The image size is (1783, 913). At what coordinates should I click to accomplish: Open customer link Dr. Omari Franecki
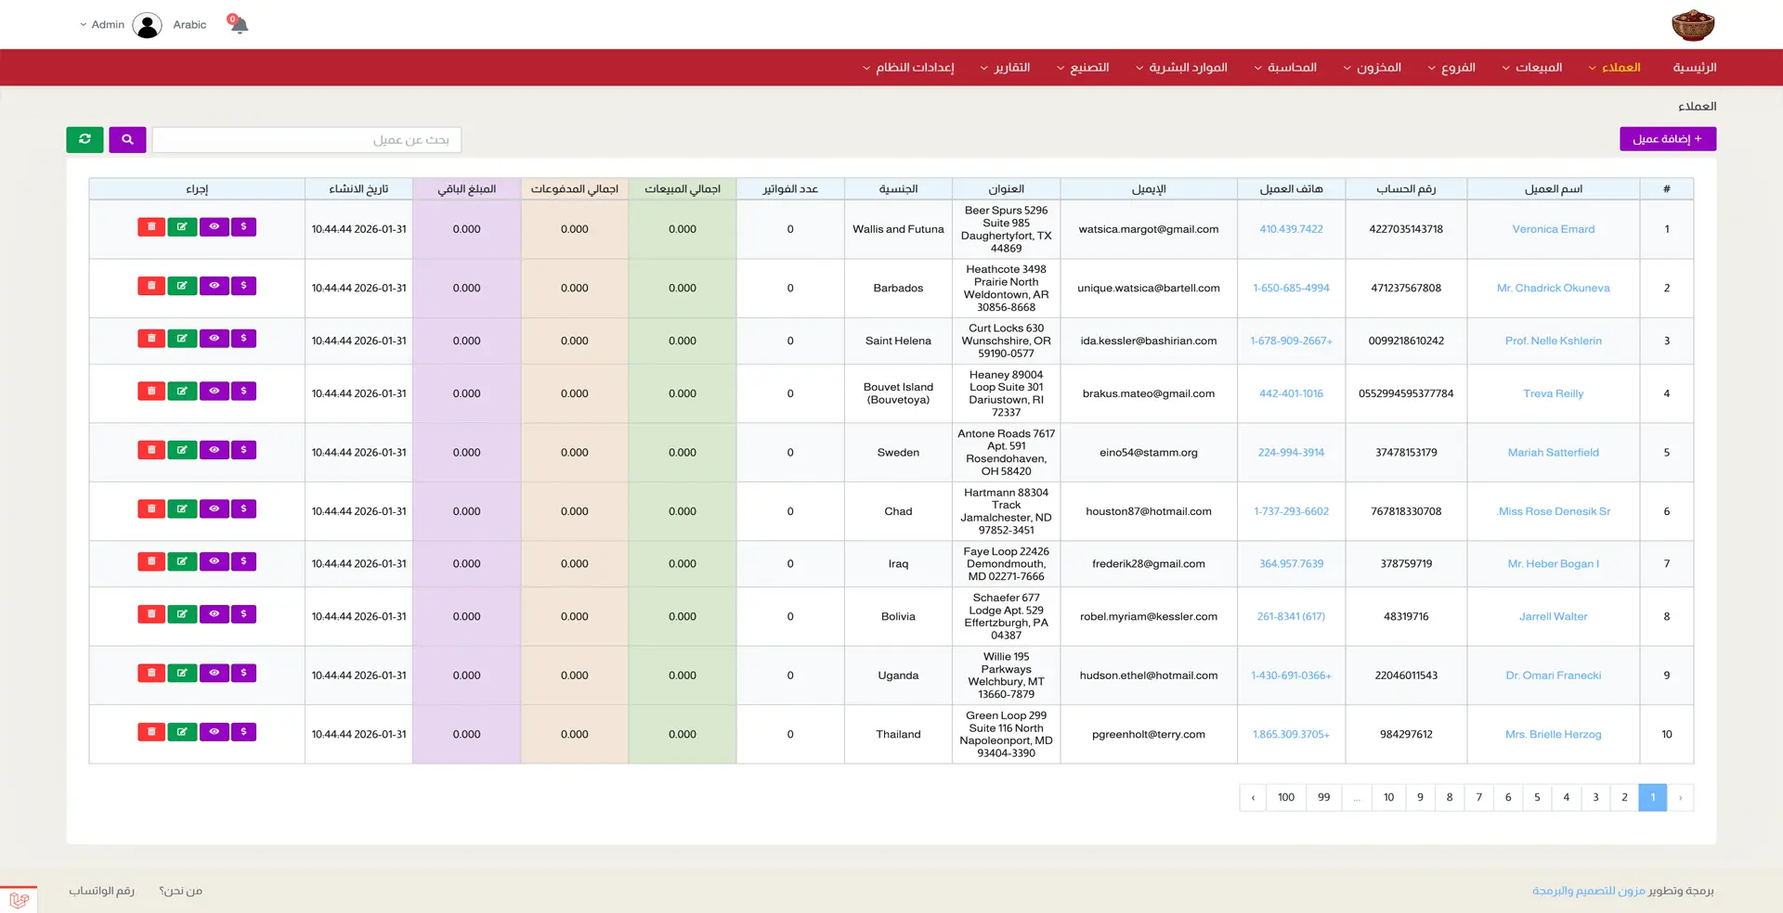[x=1553, y=675]
